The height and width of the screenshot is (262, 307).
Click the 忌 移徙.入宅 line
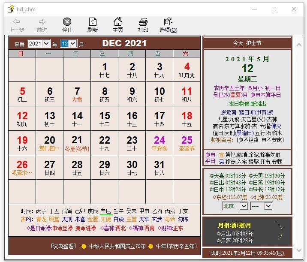(x=250, y=162)
